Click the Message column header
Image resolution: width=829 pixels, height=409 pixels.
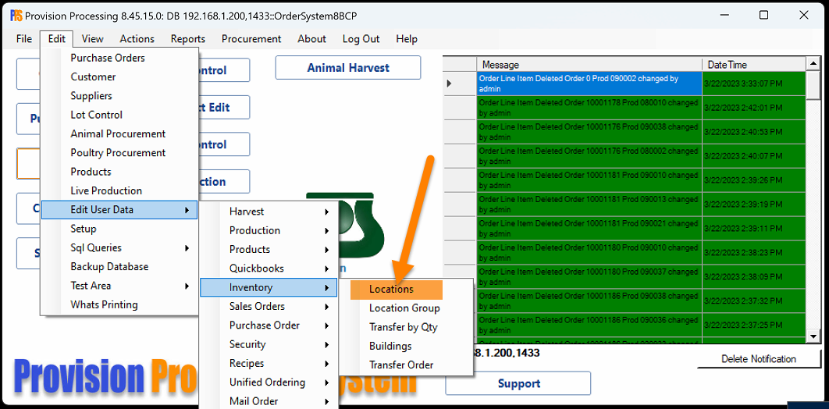coord(589,65)
